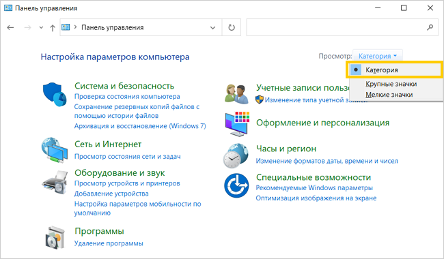Click the search magnifier icon
444x259 pixels.
[430, 27]
